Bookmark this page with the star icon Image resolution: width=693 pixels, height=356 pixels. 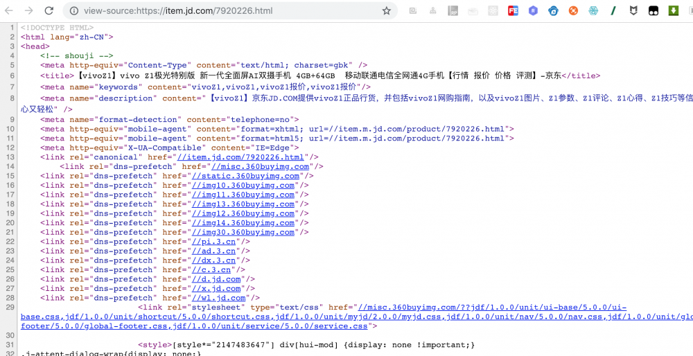(386, 10)
